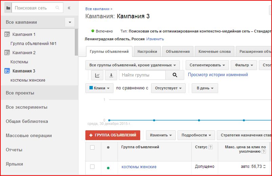
Task: Click the magnifier icon in the sidebar search box
Action: pos(57,8)
